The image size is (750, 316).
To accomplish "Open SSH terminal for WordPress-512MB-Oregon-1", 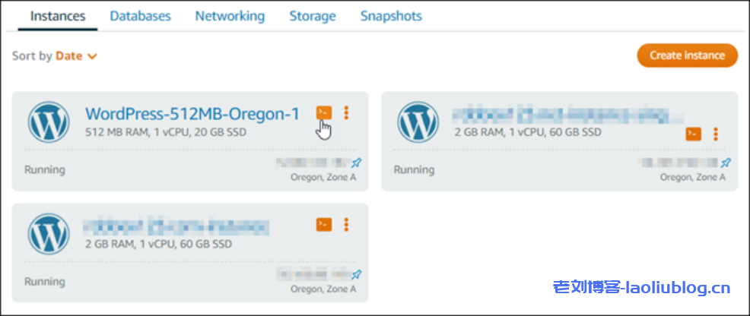I will pyautogui.click(x=324, y=112).
